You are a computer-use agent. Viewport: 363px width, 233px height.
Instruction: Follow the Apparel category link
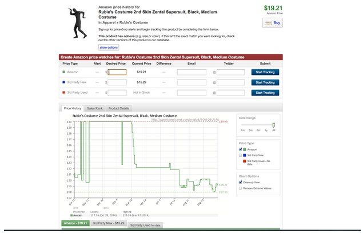[x=109, y=22]
